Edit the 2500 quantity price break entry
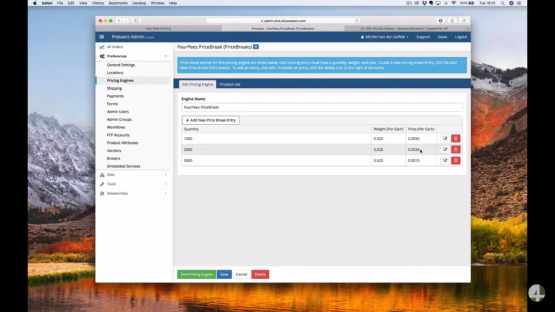Viewport: 555px width, 312px height. (445, 149)
